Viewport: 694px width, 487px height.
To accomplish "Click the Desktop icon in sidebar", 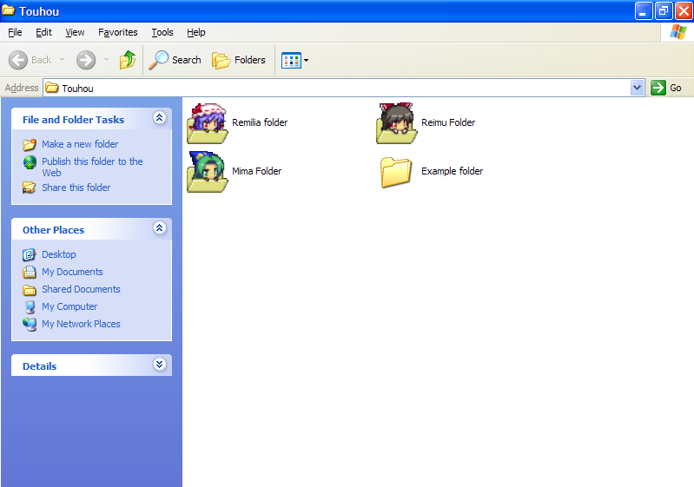I will tap(30, 254).
